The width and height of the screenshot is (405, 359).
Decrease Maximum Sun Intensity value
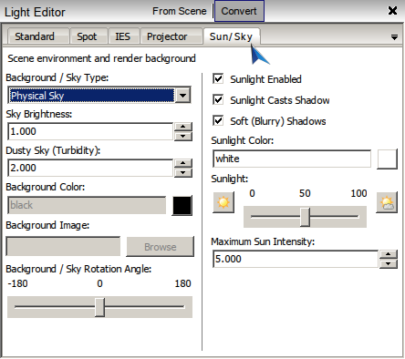click(x=389, y=263)
